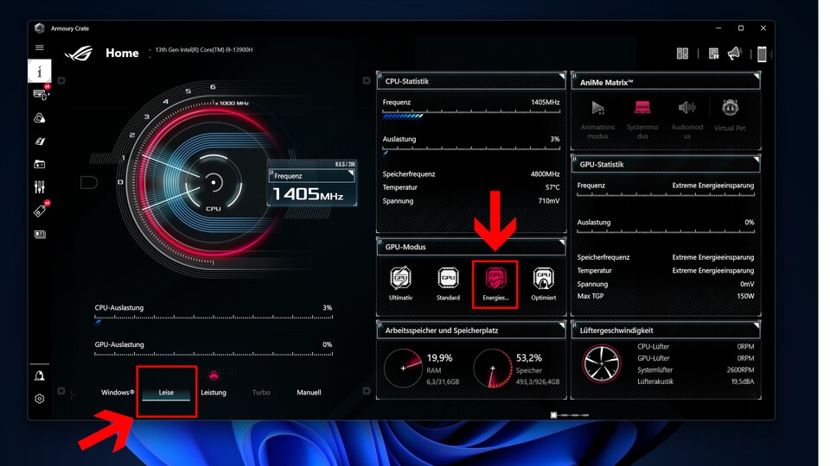
Task: Open the settings gear in sidebar
Action: (39, 399)
